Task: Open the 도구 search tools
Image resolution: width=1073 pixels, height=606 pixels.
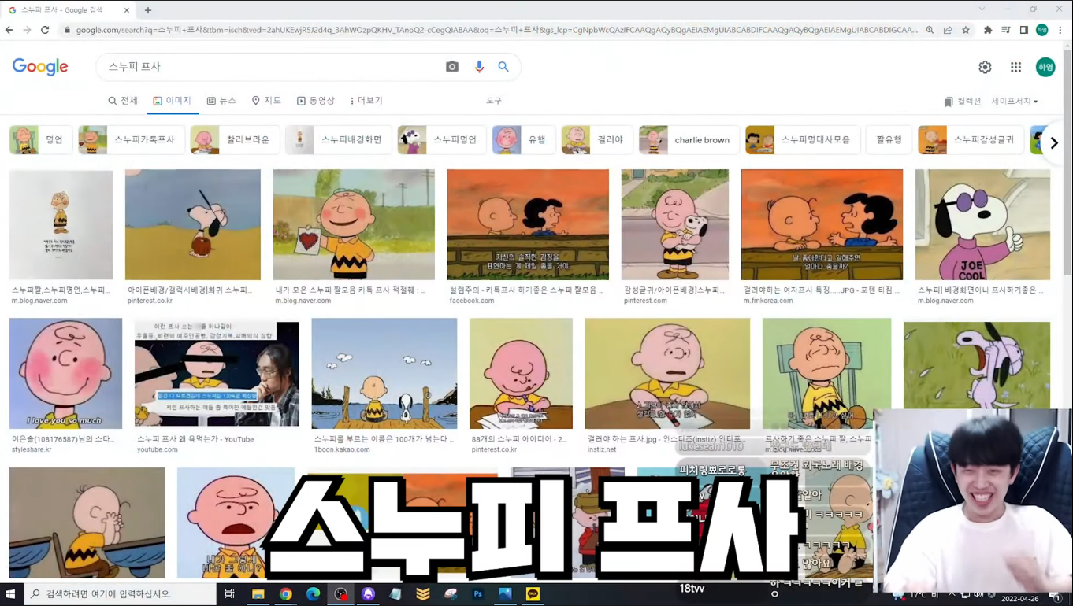Action: click(x=494, y=101)
